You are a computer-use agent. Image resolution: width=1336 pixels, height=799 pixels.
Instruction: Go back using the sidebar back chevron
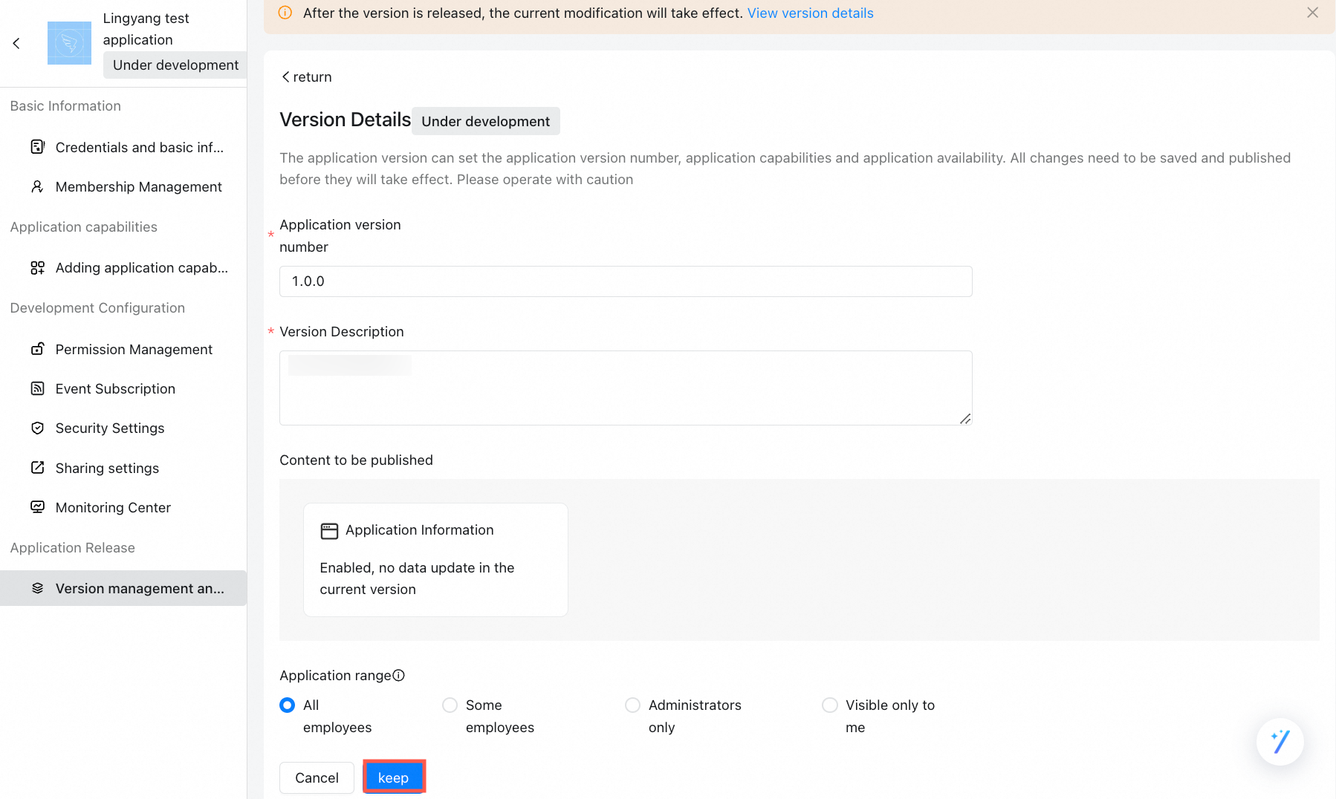(16, 43)
